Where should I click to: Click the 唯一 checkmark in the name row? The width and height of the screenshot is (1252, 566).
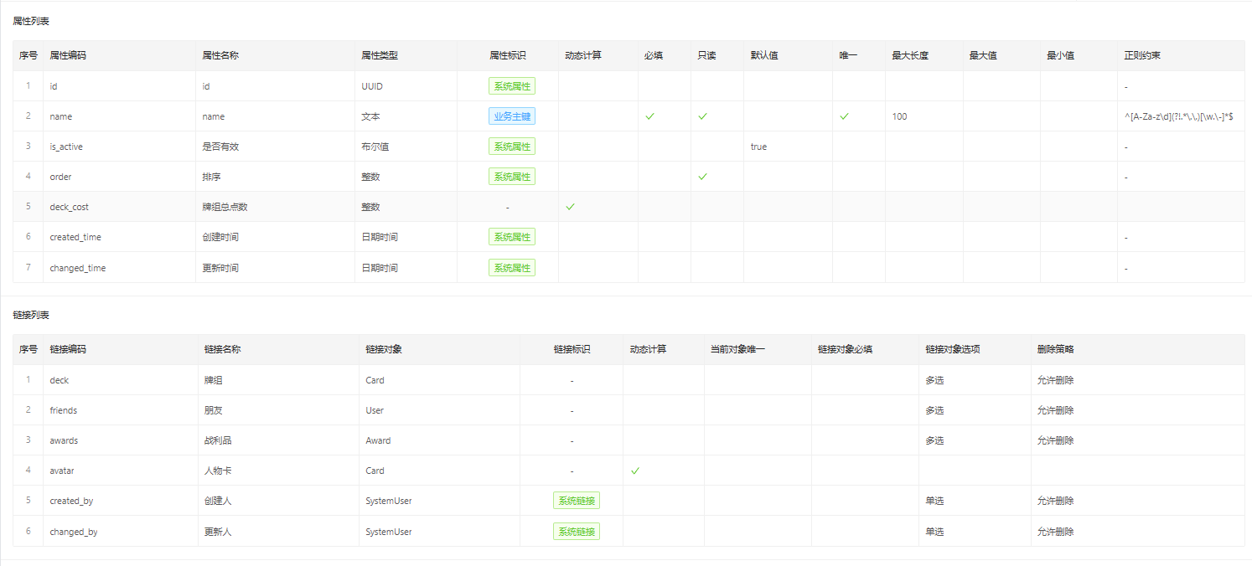pyautogui.click(x=844, y=116)
